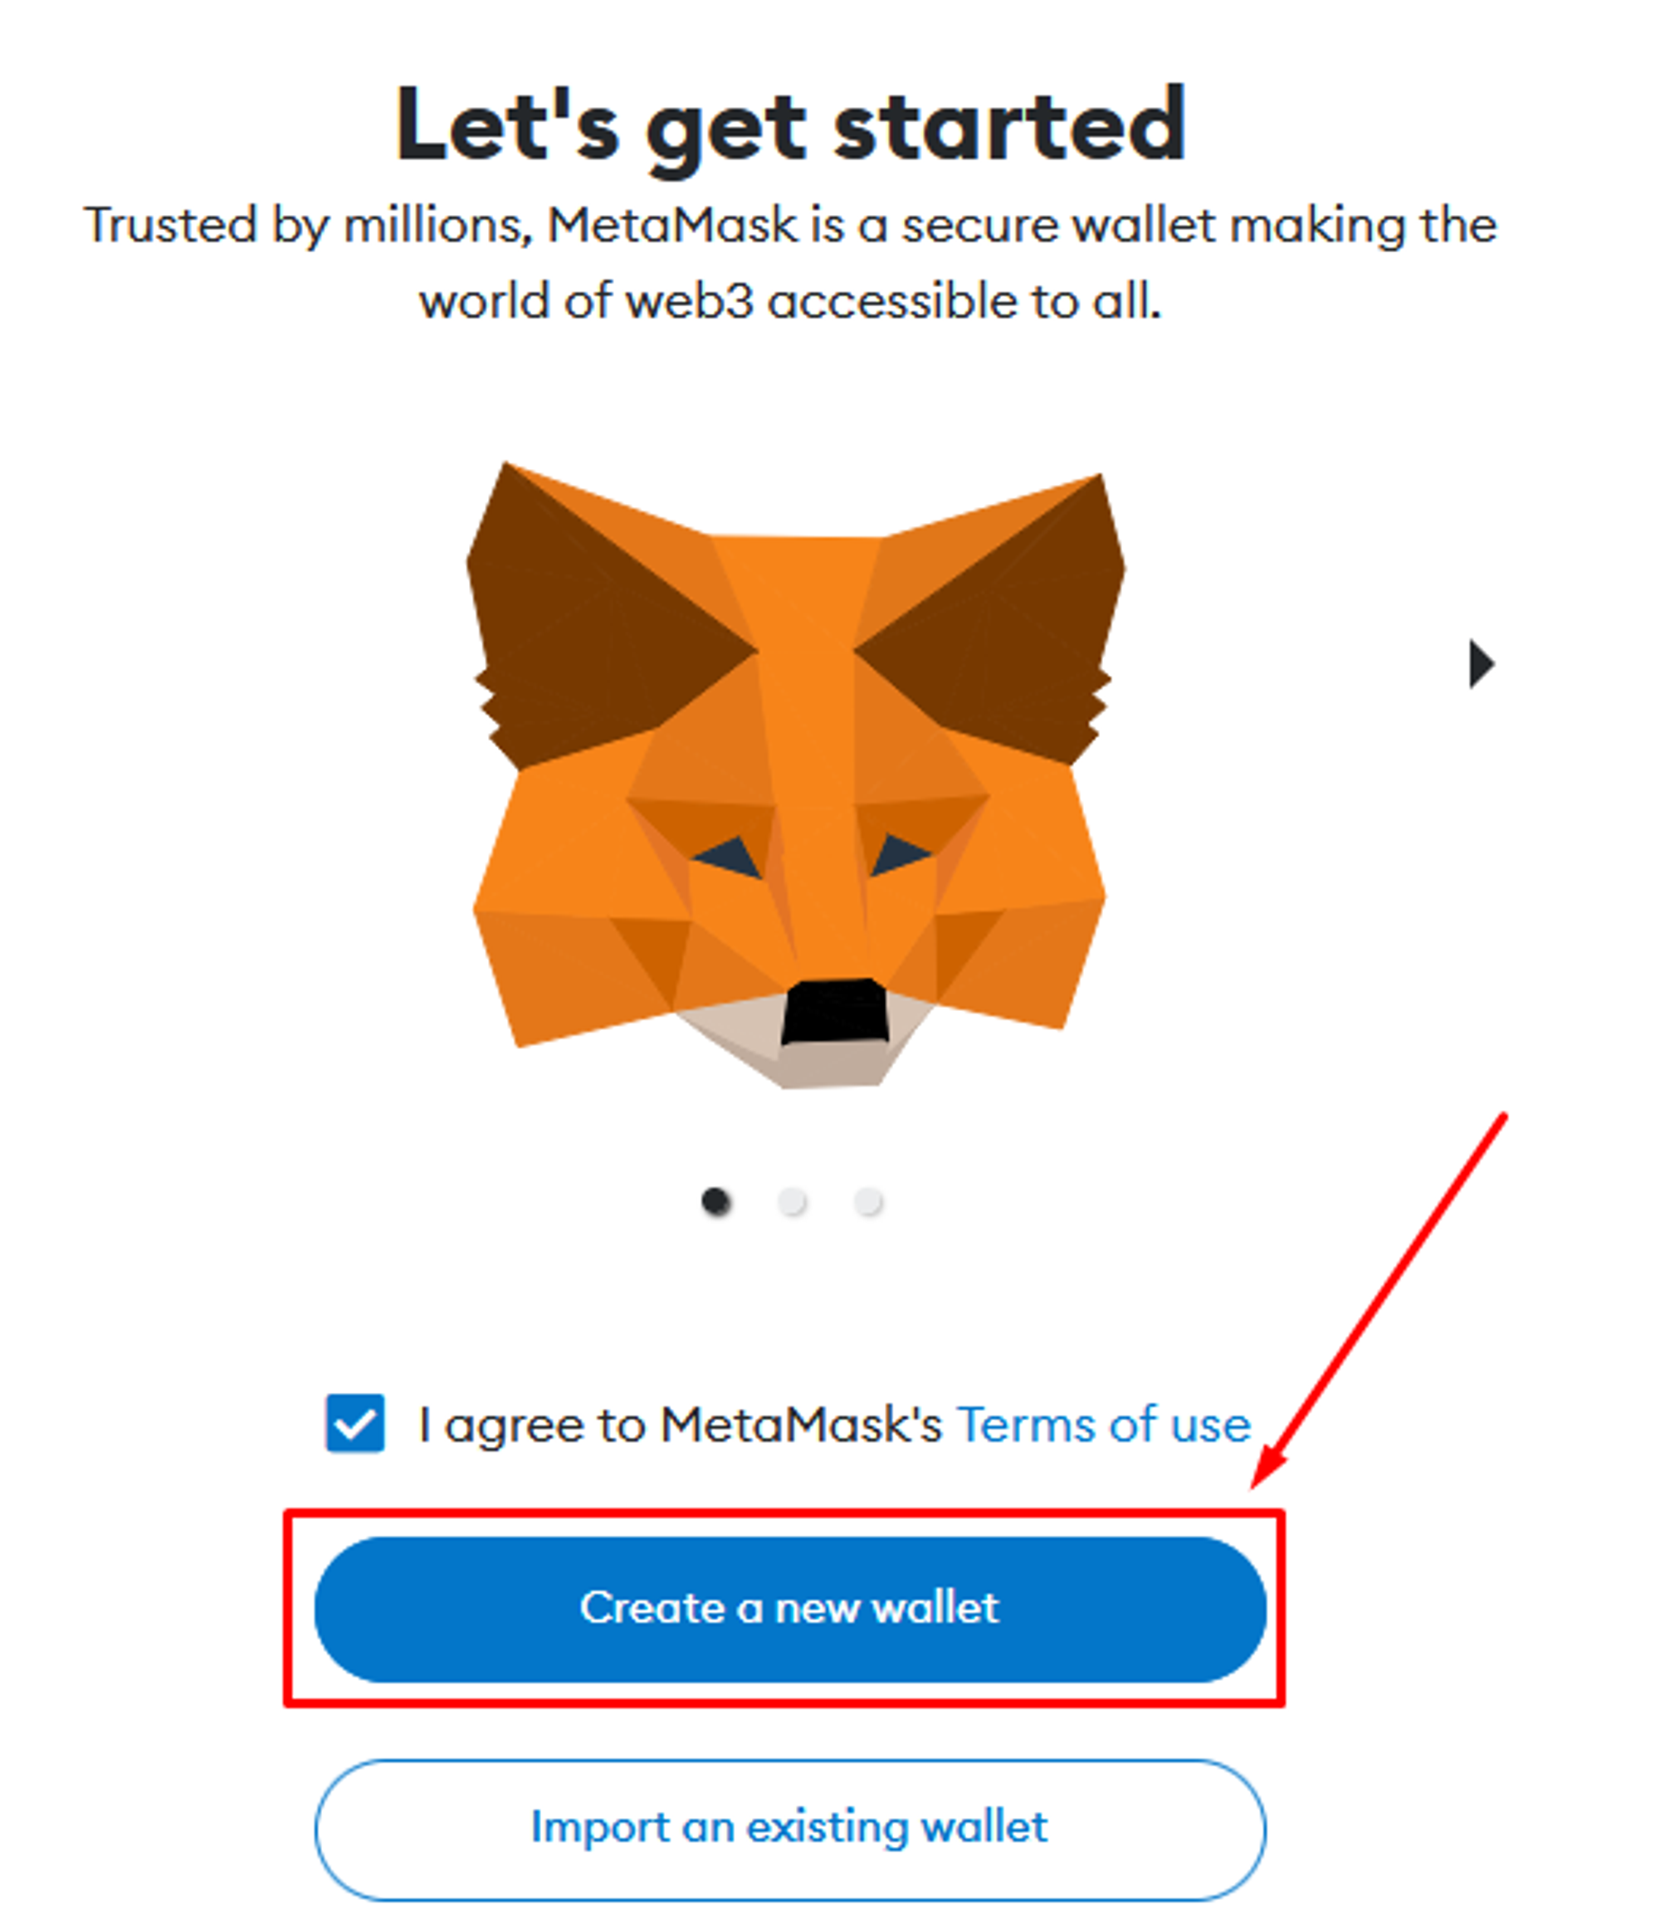Click the fox's left eye
The width and height of the screenshot is (1660, 1930).
click(x=728, y=857)
